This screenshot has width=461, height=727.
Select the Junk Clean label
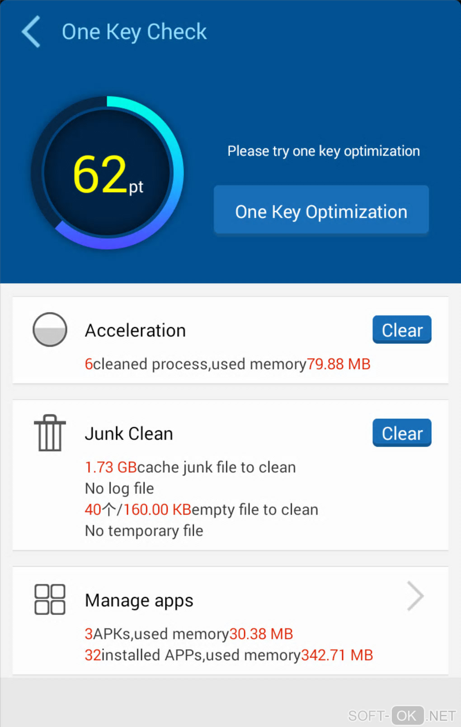click(x=129, y=434)
